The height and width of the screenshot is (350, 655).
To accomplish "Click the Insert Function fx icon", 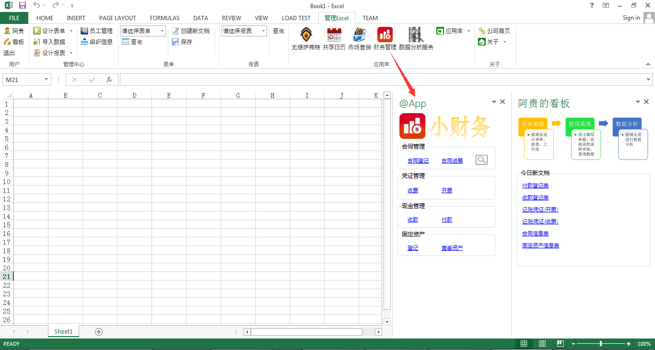I will pyautogui.click(x=109, y=80).
